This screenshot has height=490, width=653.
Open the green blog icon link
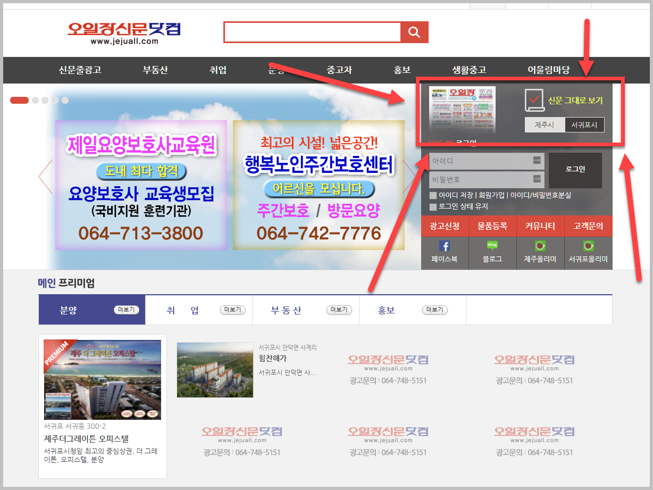point(492,246)
